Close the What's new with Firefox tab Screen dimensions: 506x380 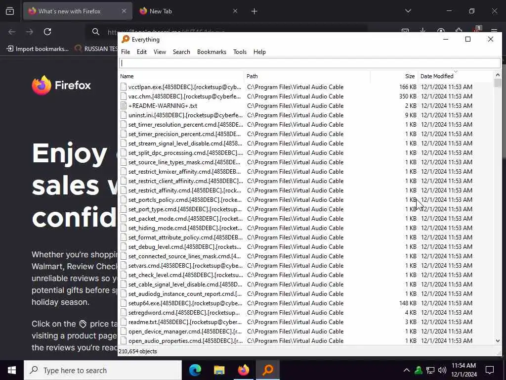pyautogui.click(x=124, y=11)
